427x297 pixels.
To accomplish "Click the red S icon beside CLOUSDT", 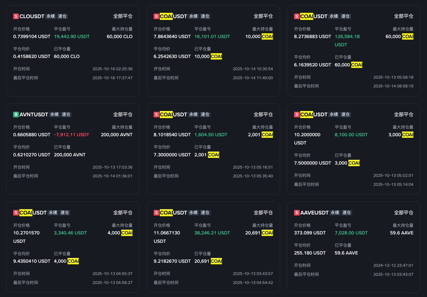I will click(16, 16).
